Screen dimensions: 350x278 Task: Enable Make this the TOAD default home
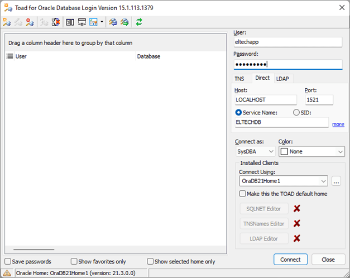[x=242, y=194]
